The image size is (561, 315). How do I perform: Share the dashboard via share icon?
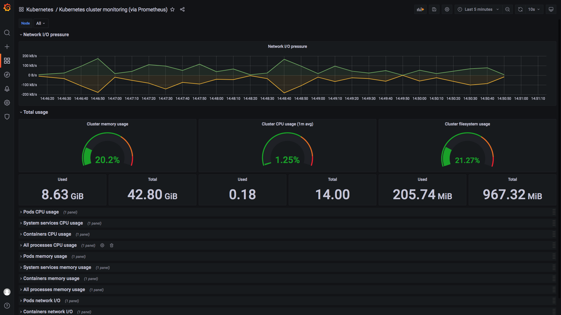tap(182, 9)
